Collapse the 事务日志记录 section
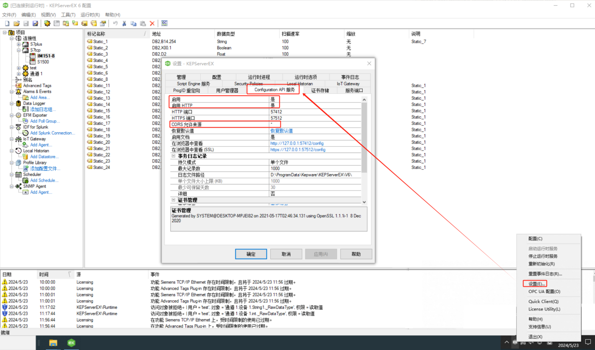The height and width of the screenshot is (350, 595). 174,156
